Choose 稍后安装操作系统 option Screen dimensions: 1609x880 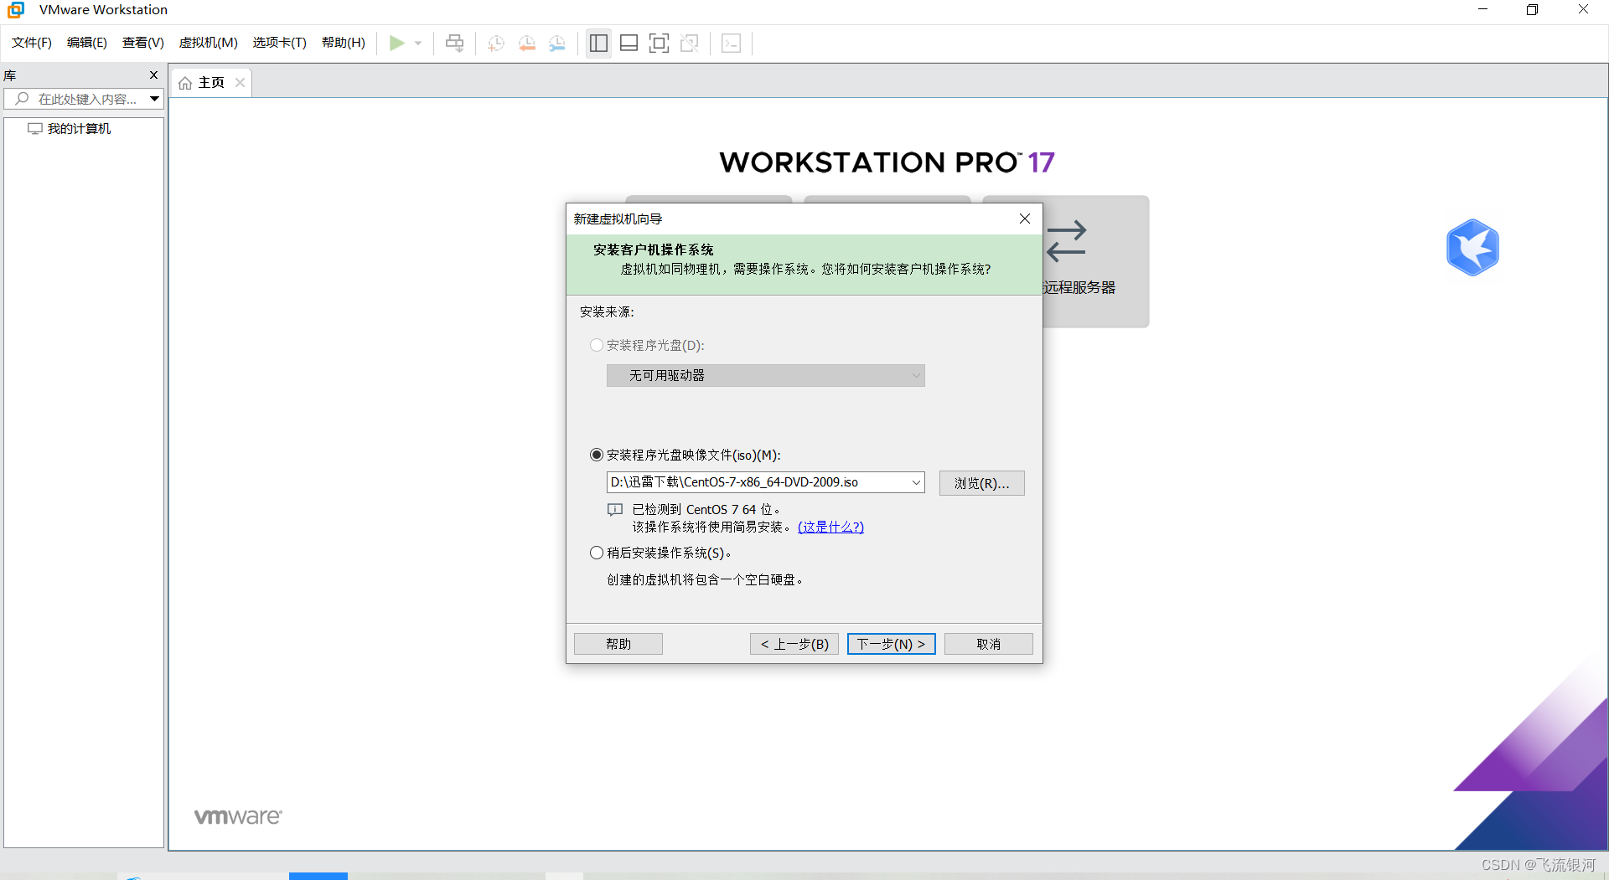tap(596, 553)
